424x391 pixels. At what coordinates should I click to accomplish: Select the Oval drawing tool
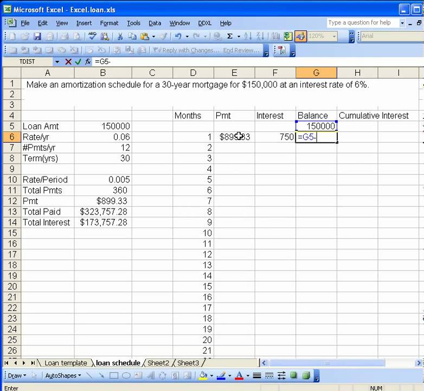click(x=126, y=375)
